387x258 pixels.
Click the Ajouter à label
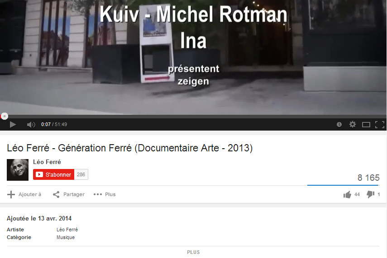(x=30, y=194)
